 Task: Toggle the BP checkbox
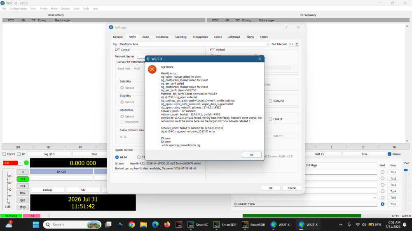click(x=19, y=154)
